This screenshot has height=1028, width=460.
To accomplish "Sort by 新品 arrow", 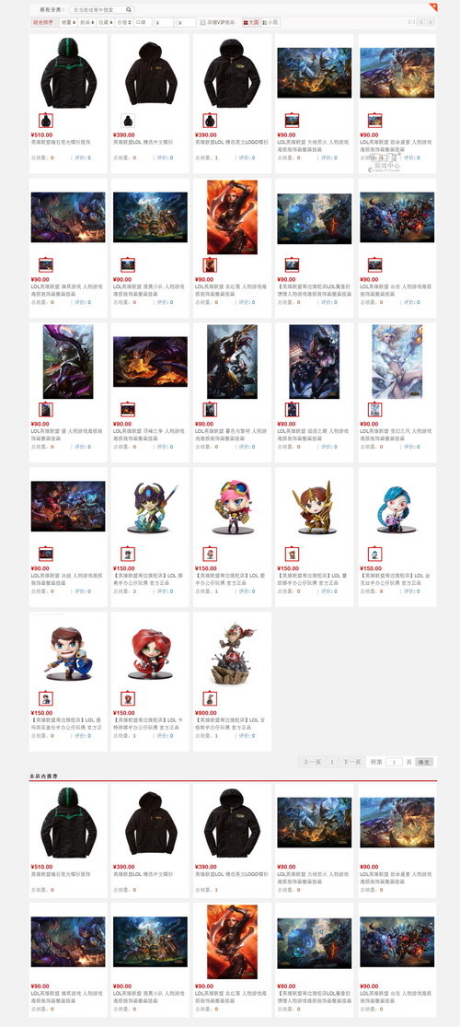I will (87, 22).
